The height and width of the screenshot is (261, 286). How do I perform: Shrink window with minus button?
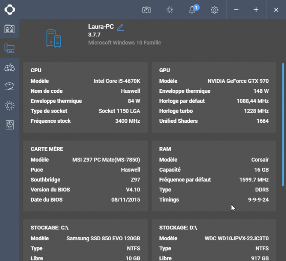[236, 10]
